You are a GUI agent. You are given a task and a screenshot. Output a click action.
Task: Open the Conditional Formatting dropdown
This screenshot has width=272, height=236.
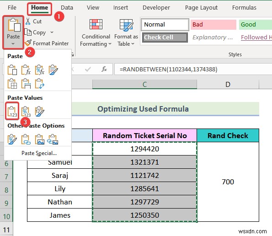[96, 33]
